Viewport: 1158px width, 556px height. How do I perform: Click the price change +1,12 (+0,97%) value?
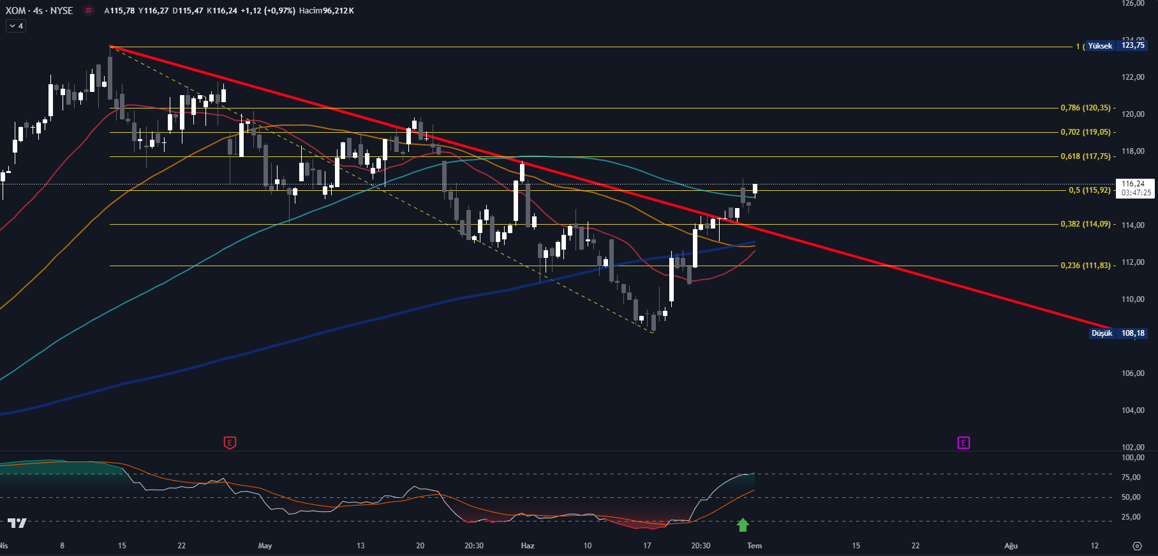click(x=268, y=11)
